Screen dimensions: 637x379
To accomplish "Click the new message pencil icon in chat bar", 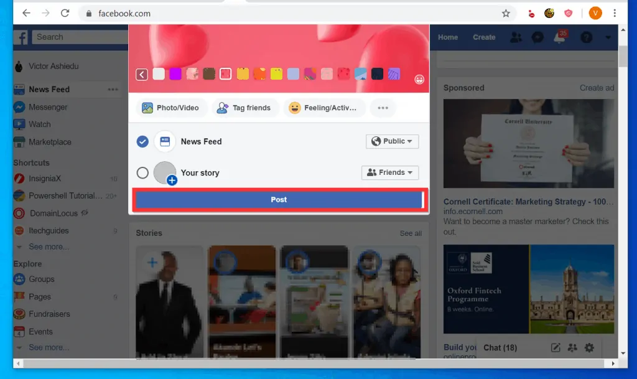I will tap(556, 348).
